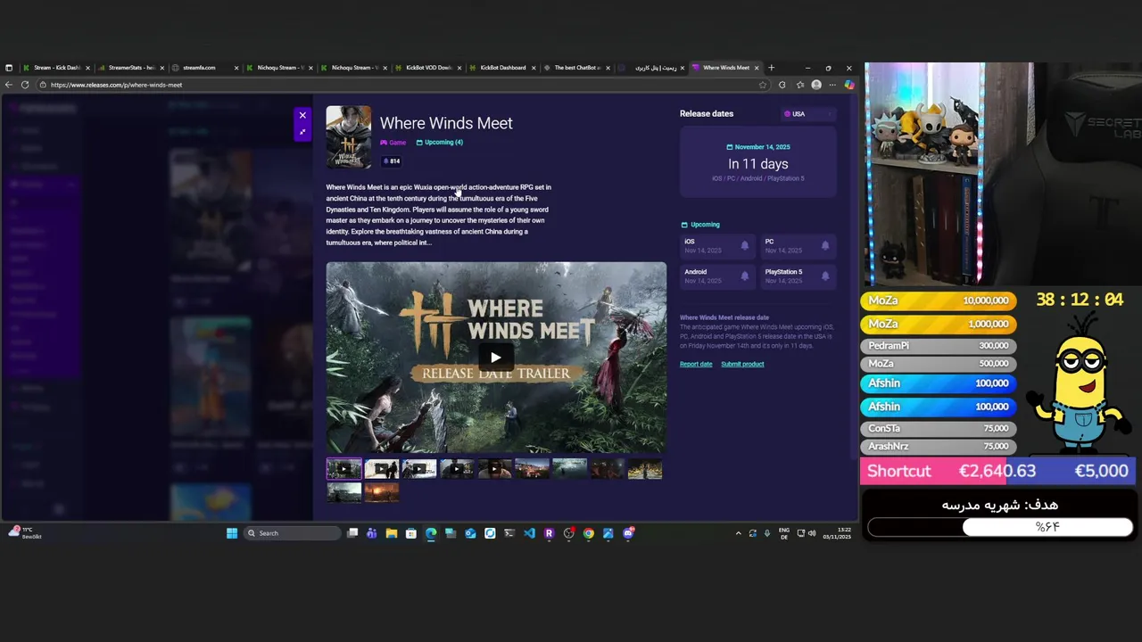Open Microsoft Store from the taskbar

(x=410, y=533)
